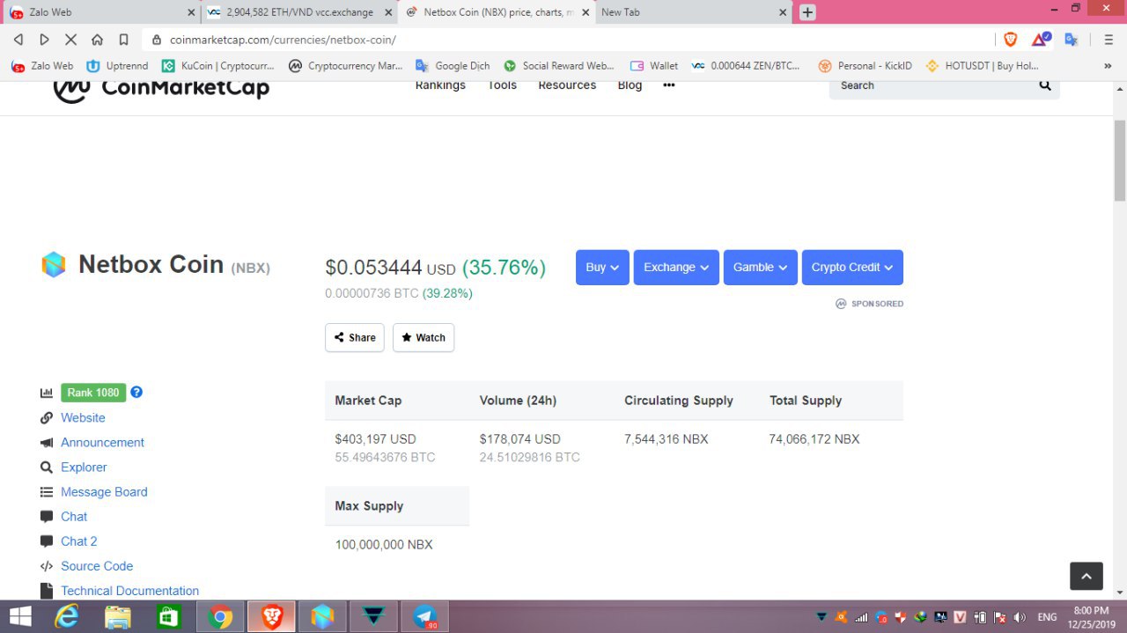Open the Wallet bookmark
Viewport: 1127px width, 633px height.
click(x=654, y=65)
